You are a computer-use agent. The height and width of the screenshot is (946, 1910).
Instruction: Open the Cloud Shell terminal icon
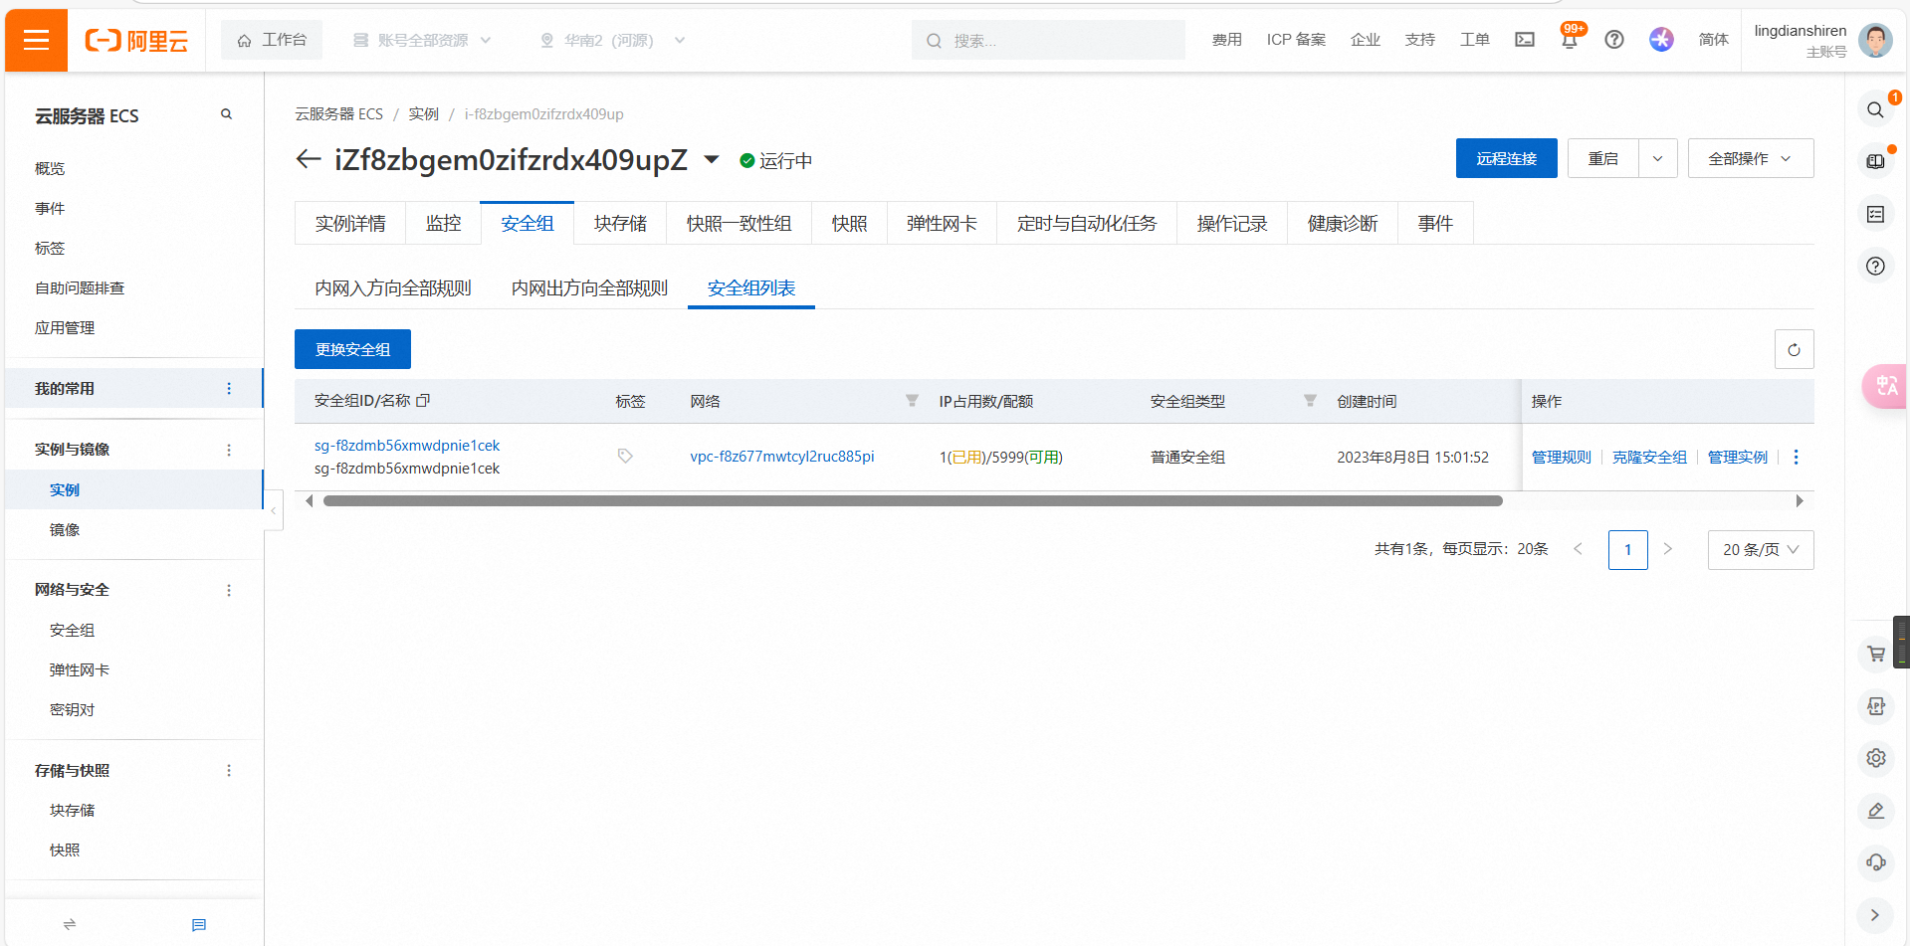1524,40
